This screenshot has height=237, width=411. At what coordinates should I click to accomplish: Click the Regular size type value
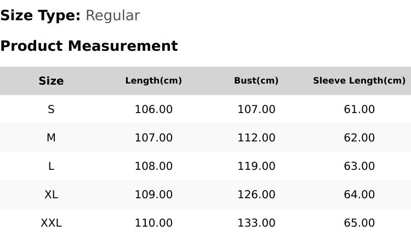coord(113,15)
